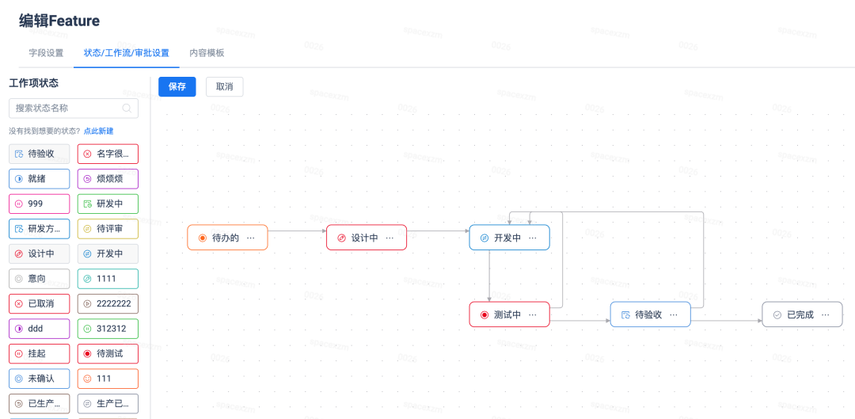Open the 待办的 node more options menu
This screenshot has width=855, height=419.
[251, 238]
